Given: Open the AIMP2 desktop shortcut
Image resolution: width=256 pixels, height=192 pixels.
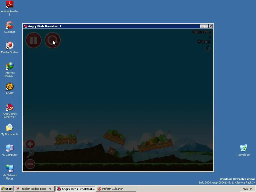Looking at the screenshot, I should coord(10,89).
